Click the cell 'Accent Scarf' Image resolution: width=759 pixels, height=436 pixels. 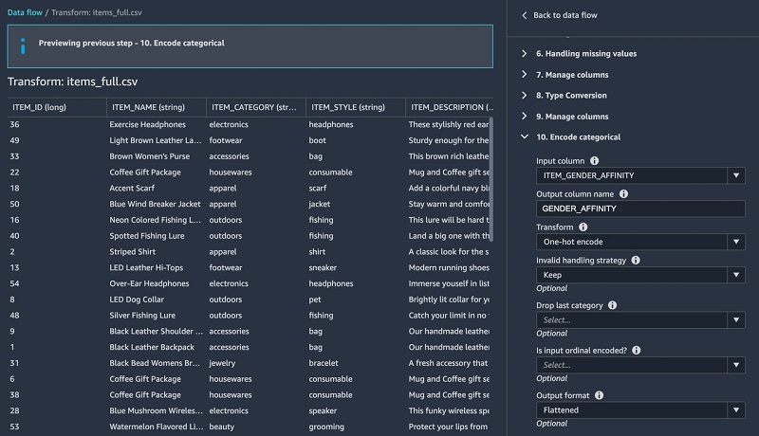(132, 188)
